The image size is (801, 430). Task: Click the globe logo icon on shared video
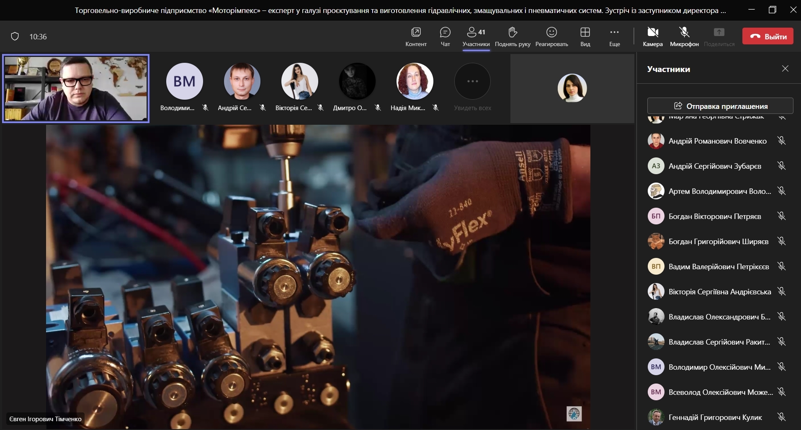574,414
